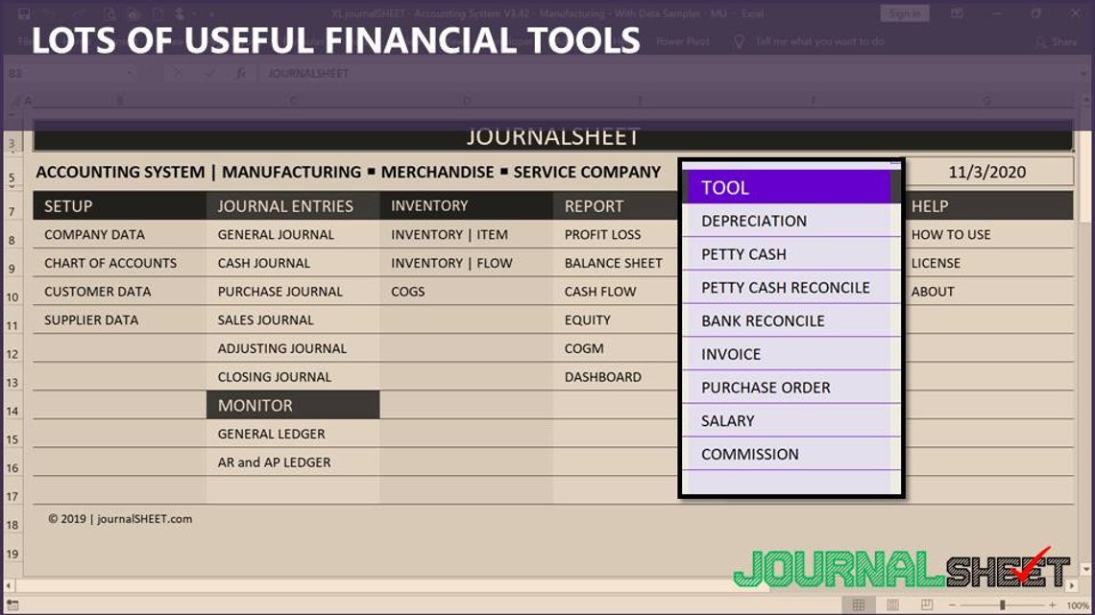Image resolution: width=1095 pixels, height=615 pixels.
Task: Expand the formula bar with its chevron
Action: click(x=1082, y=73)
